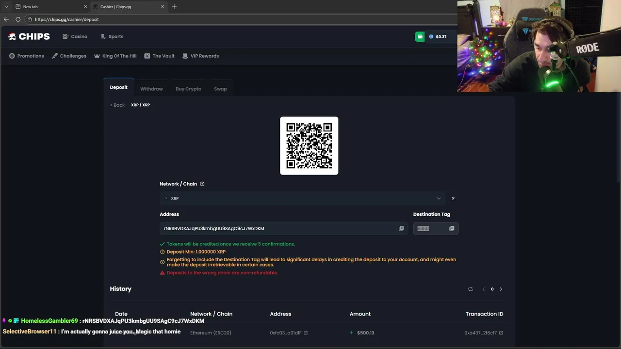Expand the XRP network dropdown
The height and width of the screenshot is (349, 621).
pyautogui.click(x=439, y=198)
